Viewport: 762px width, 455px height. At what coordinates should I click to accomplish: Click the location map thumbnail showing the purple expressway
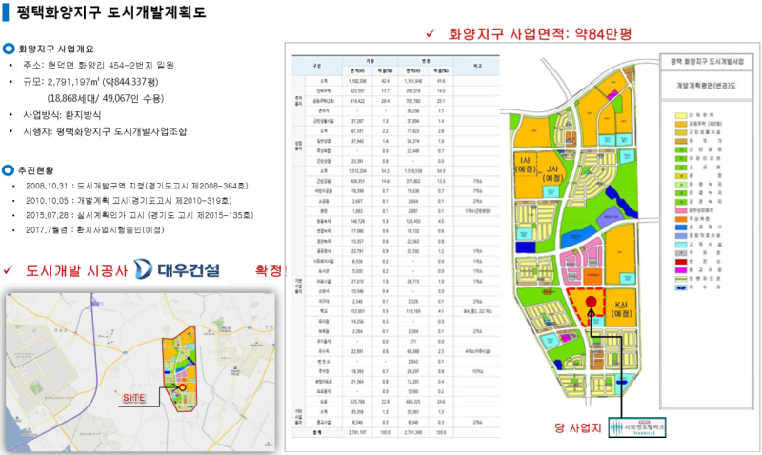(x=140, y=372)
